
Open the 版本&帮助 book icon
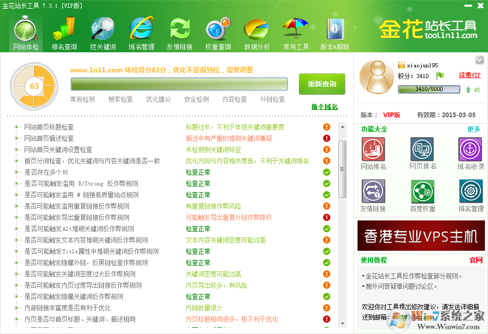334,33
